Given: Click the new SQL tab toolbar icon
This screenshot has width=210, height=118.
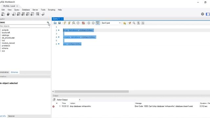Looking at the screenshot, I should pos(3,14).
